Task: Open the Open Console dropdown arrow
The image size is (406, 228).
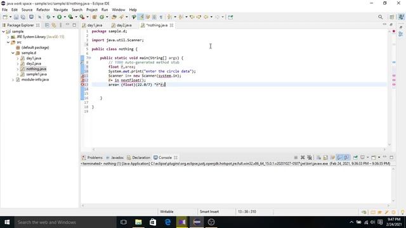Action: (x=379, y=158)
